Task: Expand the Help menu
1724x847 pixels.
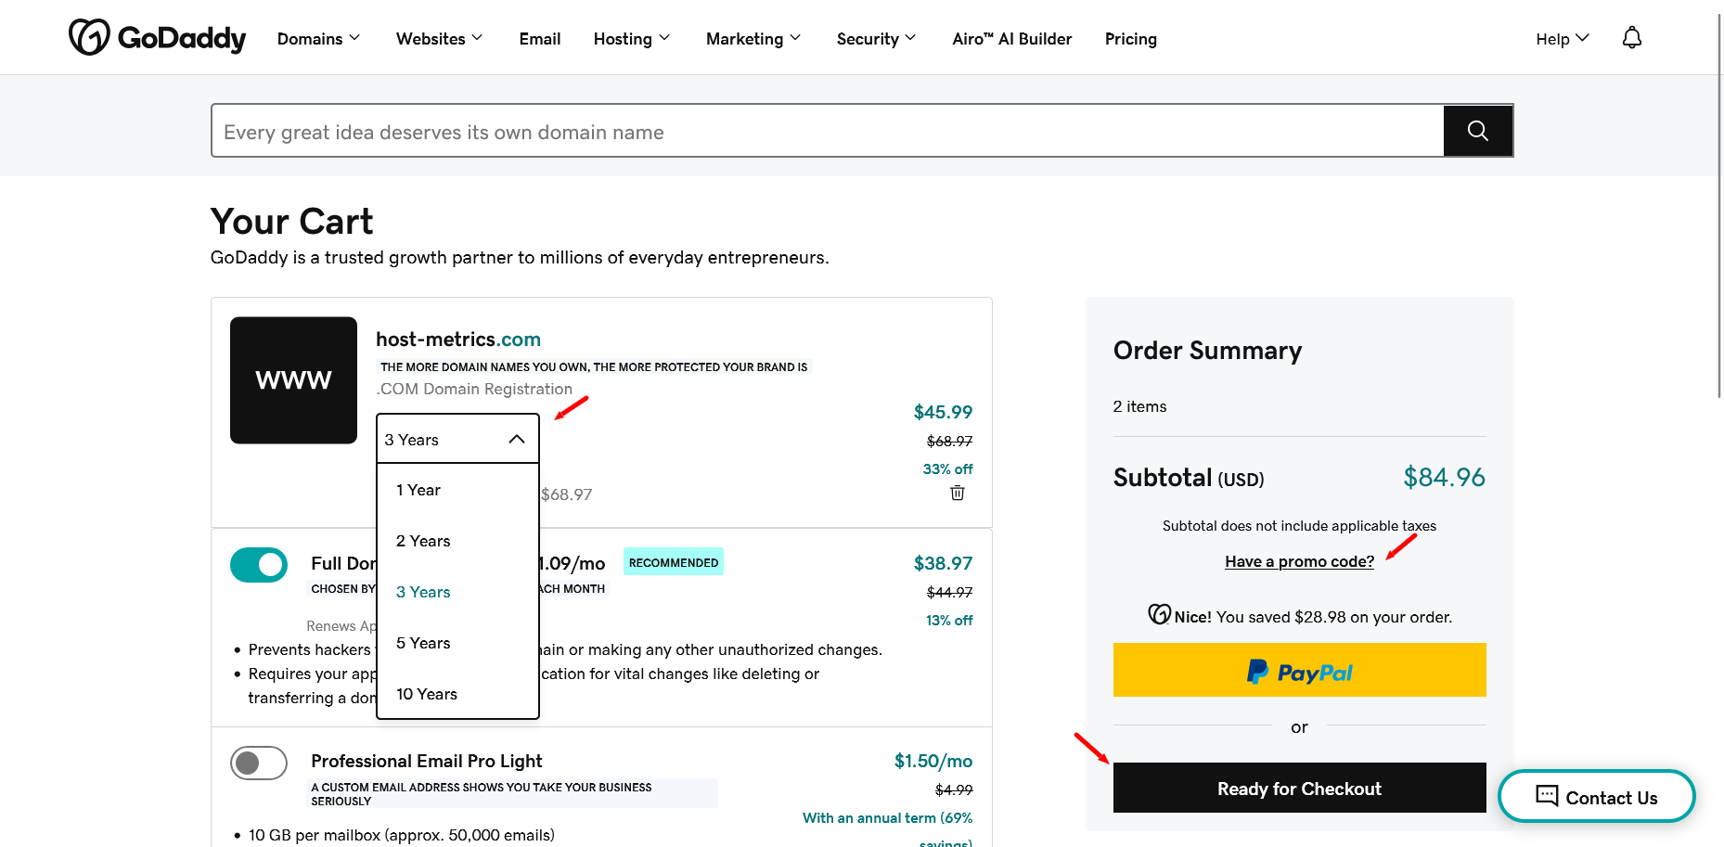Action: click(x=1563, y=39)
